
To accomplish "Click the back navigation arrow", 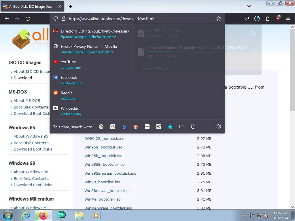I will (x=7, y=19).
